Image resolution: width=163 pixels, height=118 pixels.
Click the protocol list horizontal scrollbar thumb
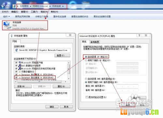point(39,81)
